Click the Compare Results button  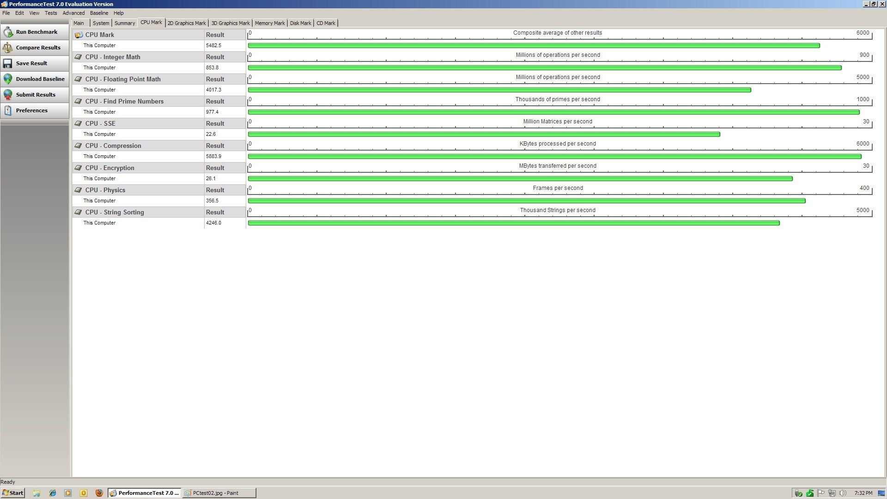pyautogui.click(x=35, y=48)
